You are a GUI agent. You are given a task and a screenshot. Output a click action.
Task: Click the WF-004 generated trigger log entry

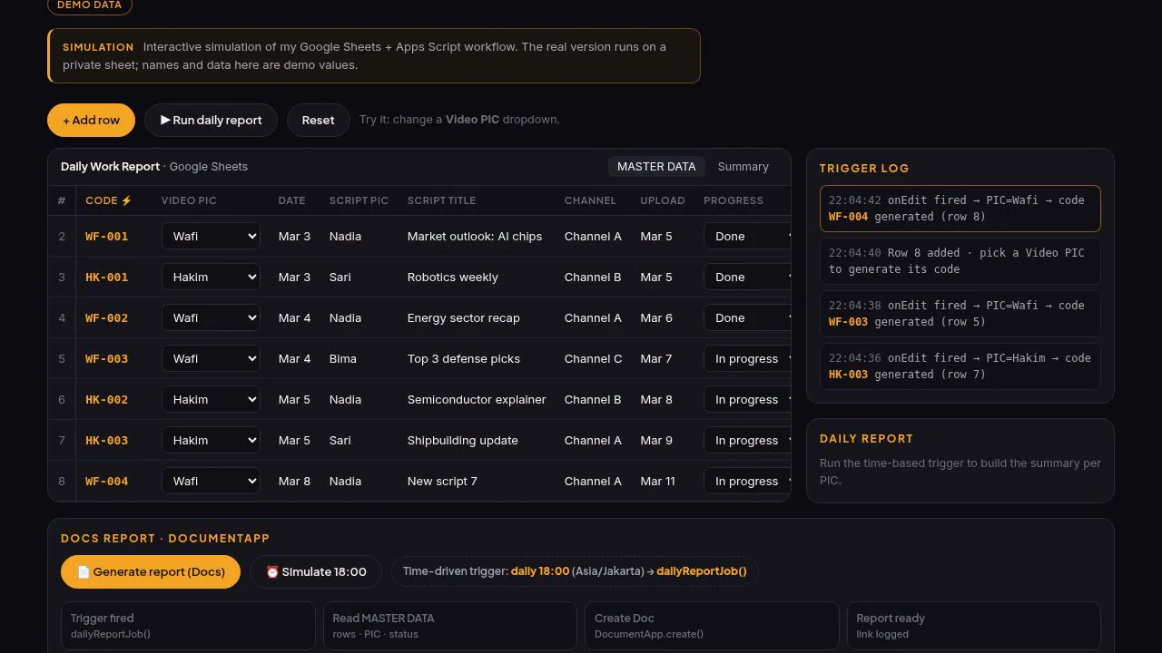click(960, 209)
